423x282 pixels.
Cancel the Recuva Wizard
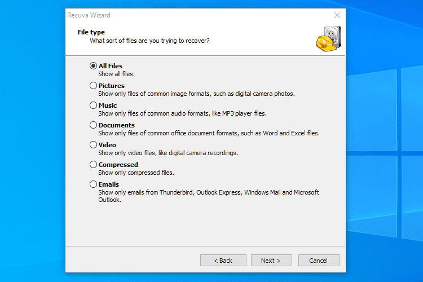tap(319, 261)
